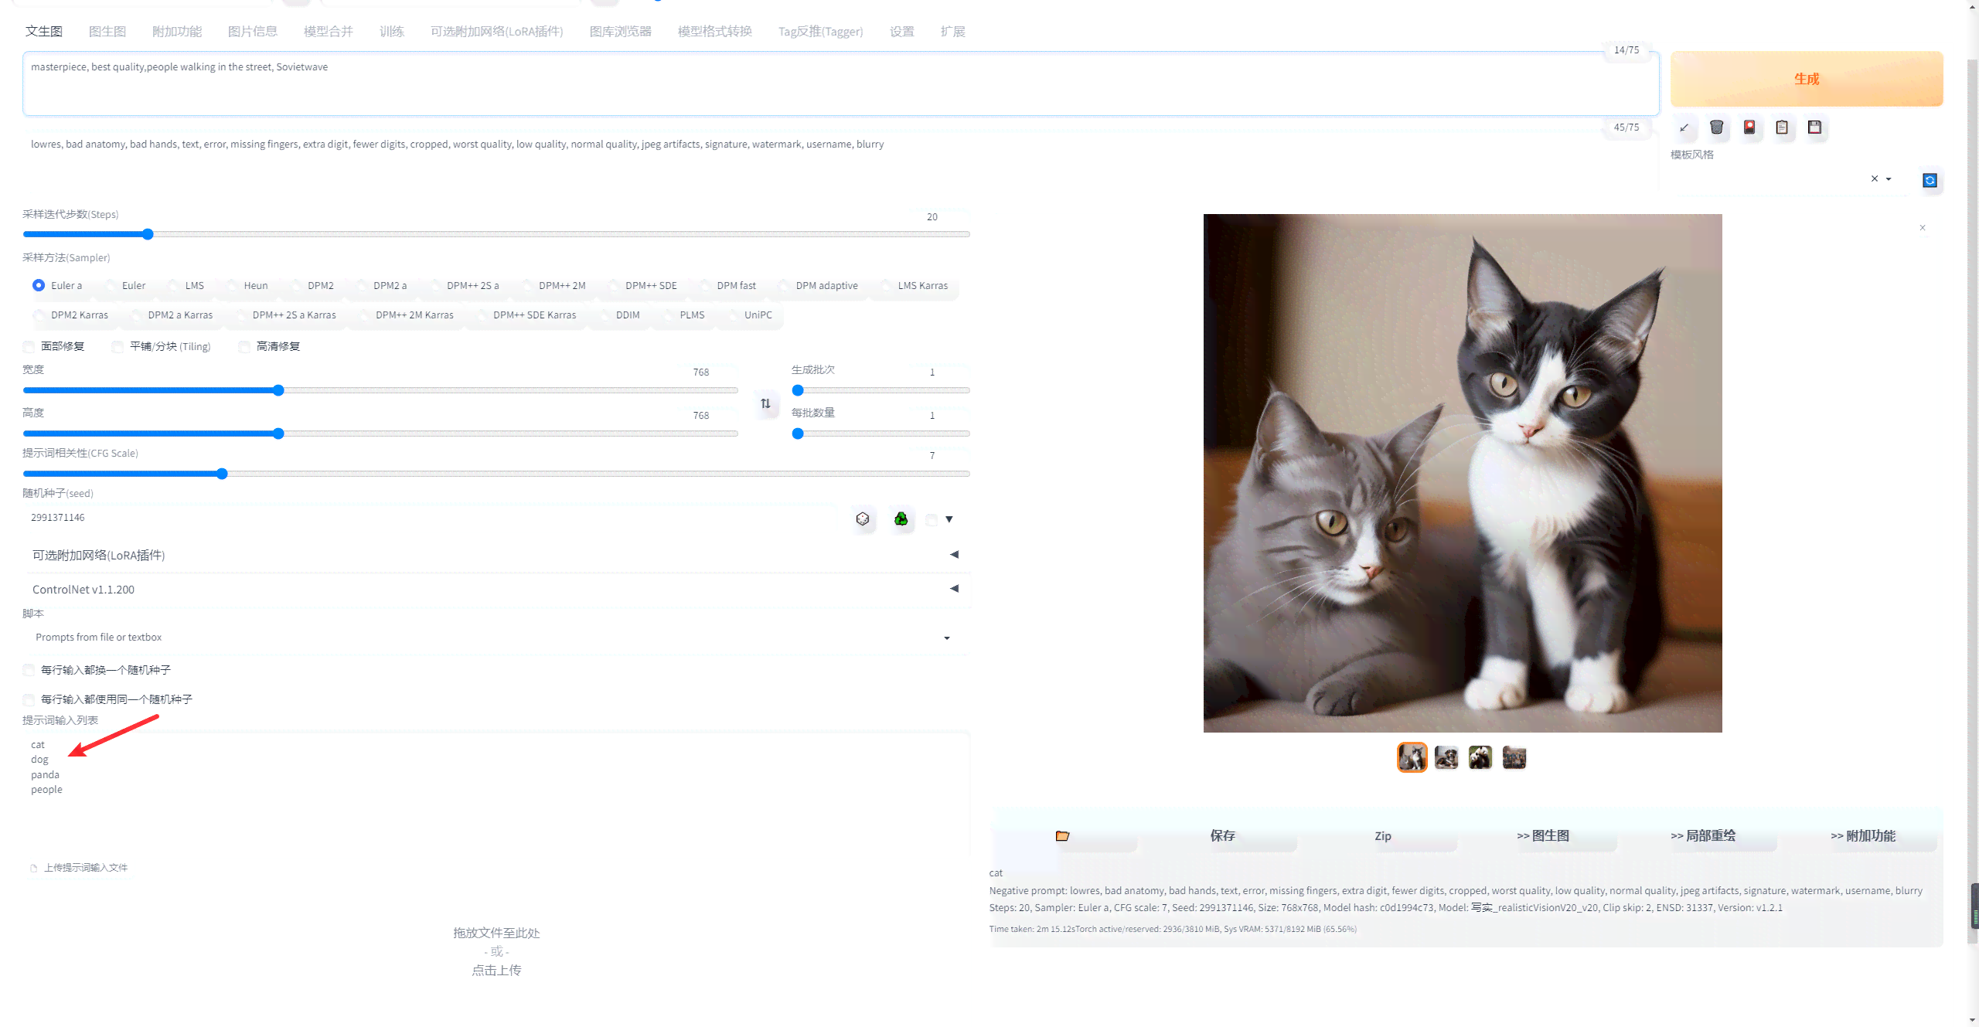Check 每行输入都使用同一个随机种子 option
Image resolution: width=1979 pixels, height=1027 pixels.
pos(29,699)
